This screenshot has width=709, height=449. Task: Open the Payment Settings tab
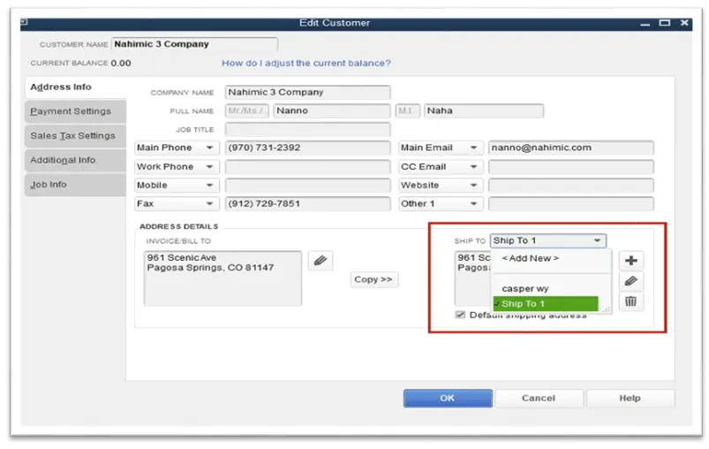[75, 111]
